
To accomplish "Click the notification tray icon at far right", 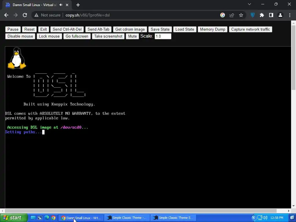I will [x=292, y=218].
